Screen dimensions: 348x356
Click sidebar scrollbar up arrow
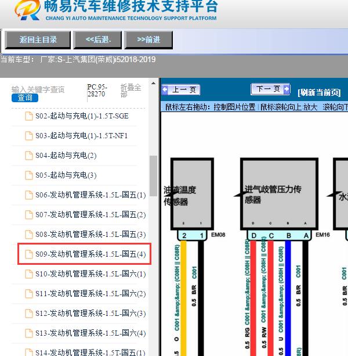tap(153, 83)
